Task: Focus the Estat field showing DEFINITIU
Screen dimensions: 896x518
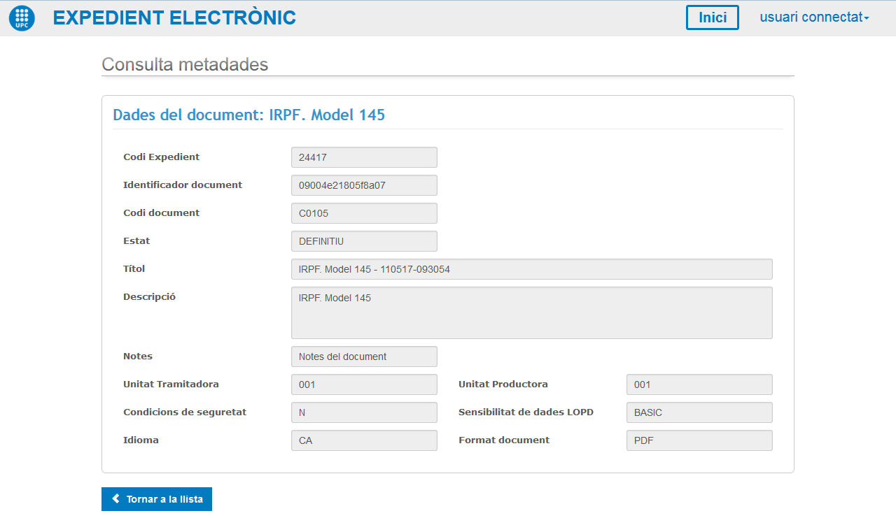Action: pos(364,241)
